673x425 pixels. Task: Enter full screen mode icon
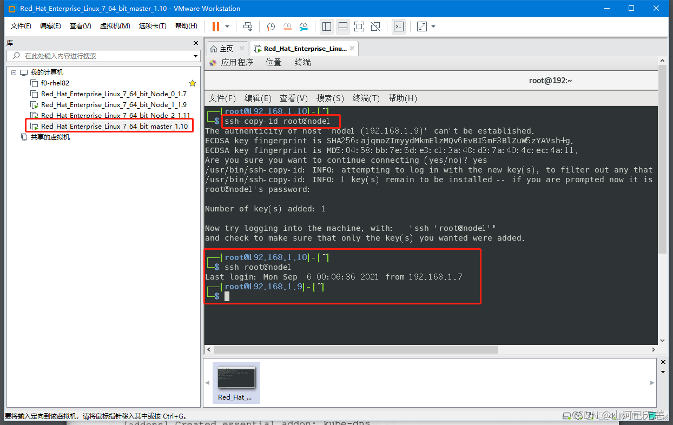(359, 26)
